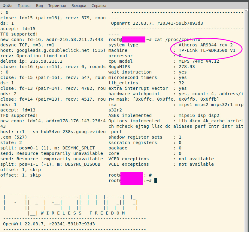The image size is (249, 232).
Task: Open the Правка menu
Action: click(x=24, y=6)
